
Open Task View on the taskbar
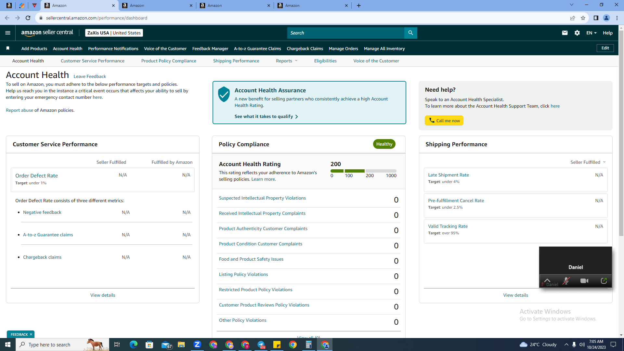pyautogui.click(x=117, y=344)
